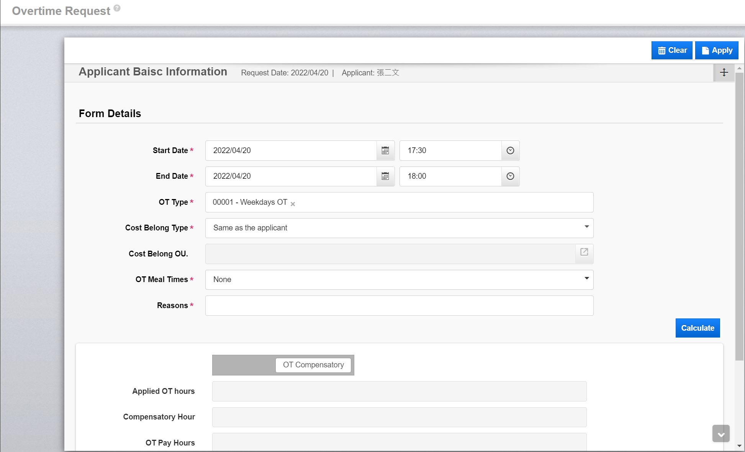Open the start time clock picker
The image size is (745, 452).
(x=510, y=150)
